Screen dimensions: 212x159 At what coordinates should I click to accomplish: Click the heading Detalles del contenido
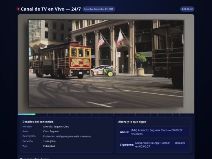(x=38, y=122)
